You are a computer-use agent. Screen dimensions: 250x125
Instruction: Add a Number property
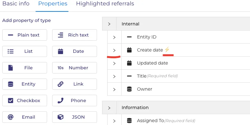(x=75, y=68)
